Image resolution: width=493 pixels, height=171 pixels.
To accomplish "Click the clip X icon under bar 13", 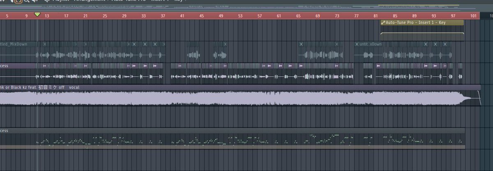I will (x=45, y=44).
